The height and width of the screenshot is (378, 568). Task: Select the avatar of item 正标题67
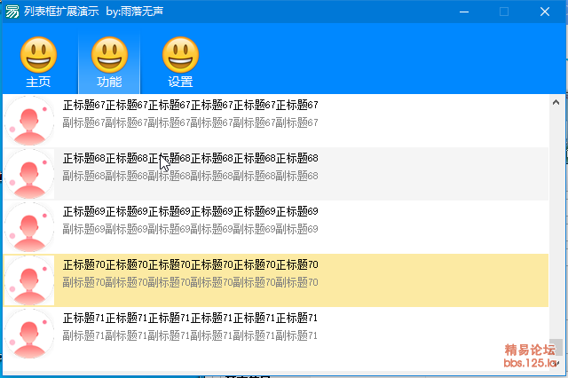click(x=29, y=121)
